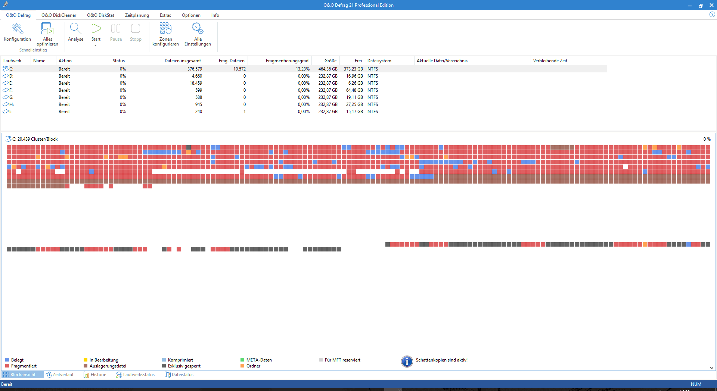Open the Konfiguration wizard icon
This screenshot has height=391, width=717.
[x=17, y=29]
